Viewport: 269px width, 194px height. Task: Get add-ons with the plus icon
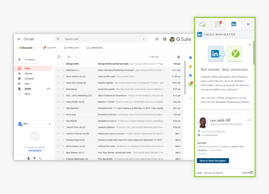coord(190,98)
